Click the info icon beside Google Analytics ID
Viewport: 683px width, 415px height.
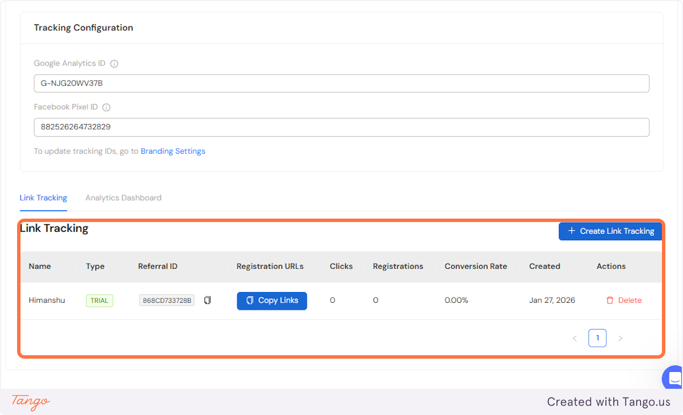pyautogui.click(x=114, y=63)
